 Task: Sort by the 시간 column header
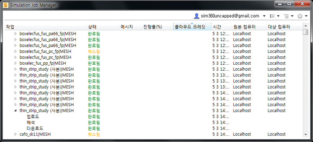click(x=221, y=27)
